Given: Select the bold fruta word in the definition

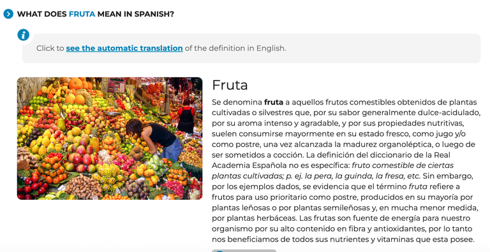Looking at the screenshot, I should [x=274, y=102].
